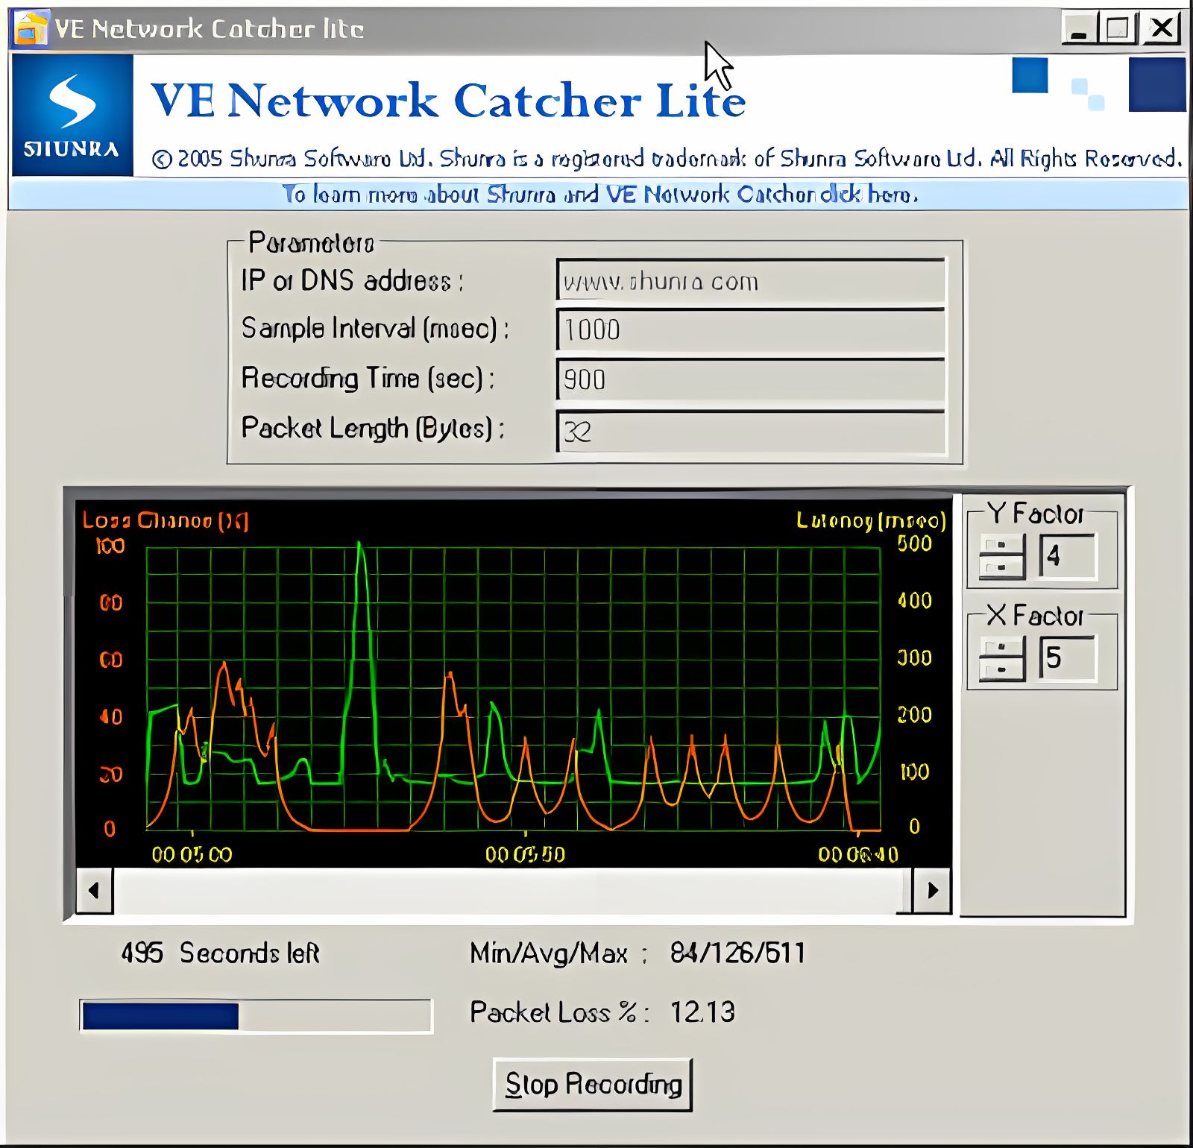Click the 'Latency (msec)' chart axis label

pyautogui.click(x=871, y=520)
